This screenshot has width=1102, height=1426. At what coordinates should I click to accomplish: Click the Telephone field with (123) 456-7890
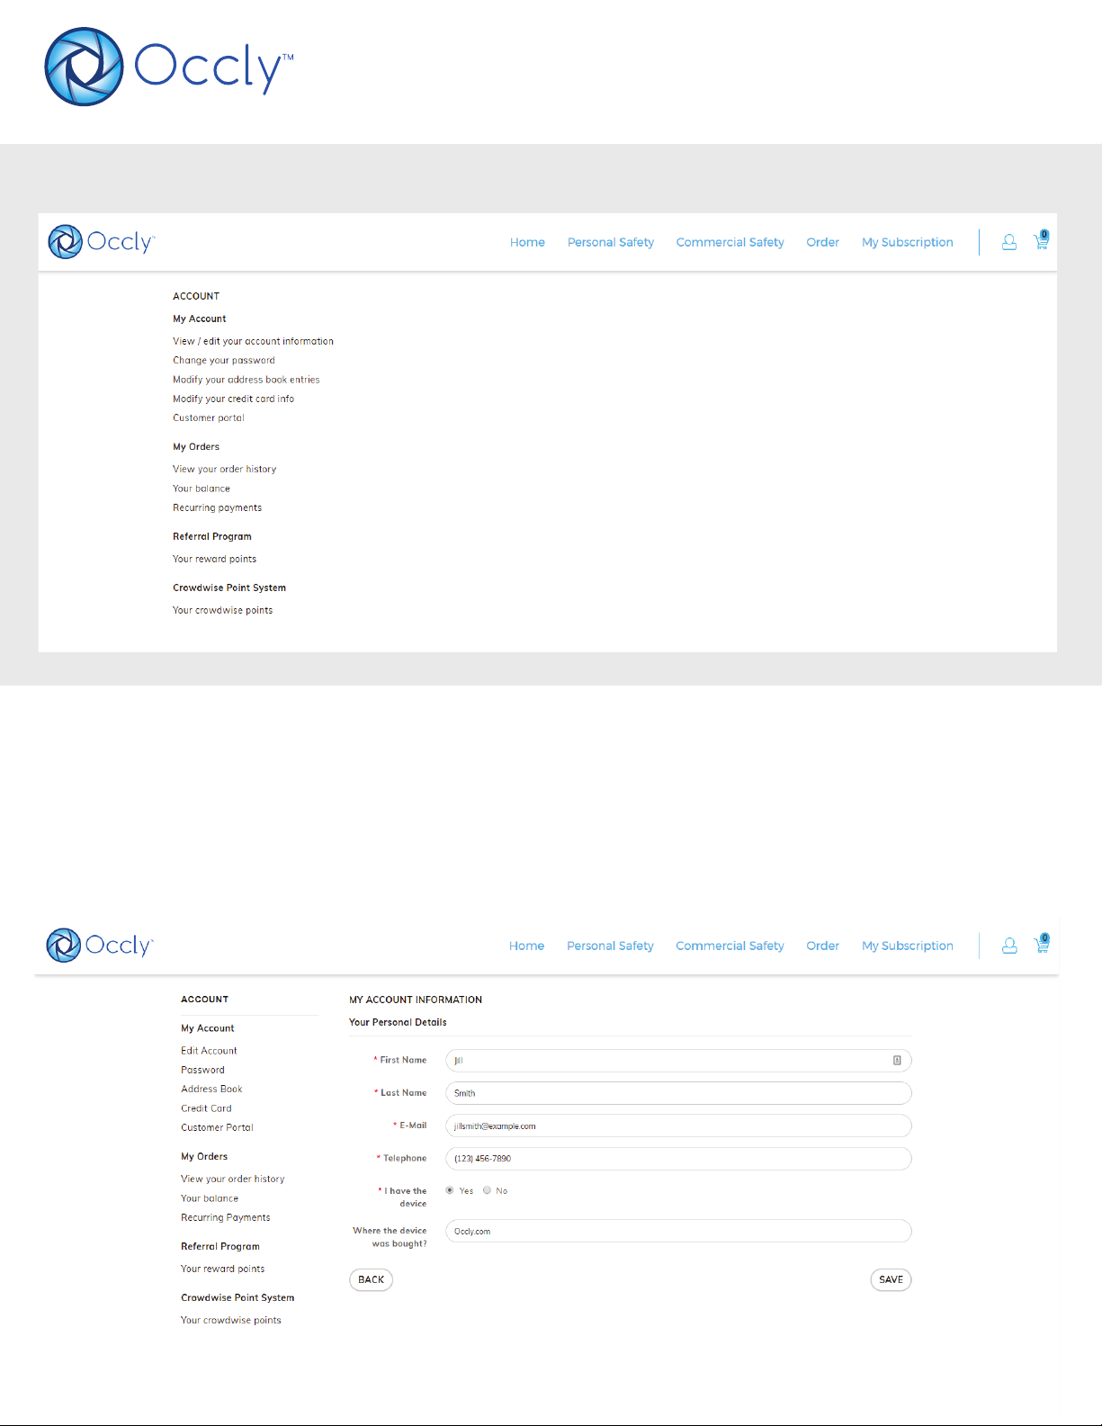pos(678,1159)
